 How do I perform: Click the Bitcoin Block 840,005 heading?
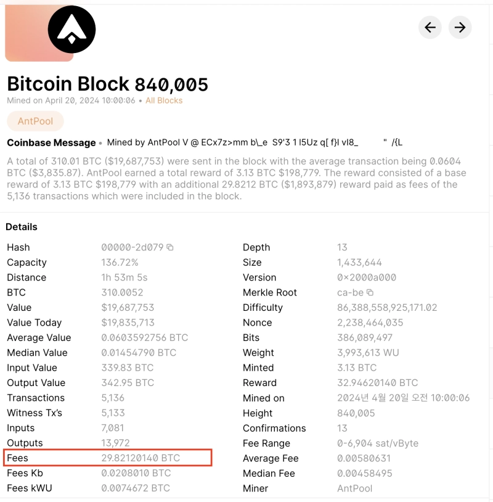(x=107, y=84)
